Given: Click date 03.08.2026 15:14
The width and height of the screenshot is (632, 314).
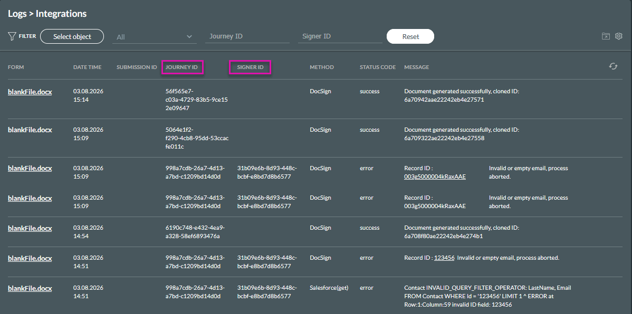Looking at the screenshot, I should [x=88, y=95].
